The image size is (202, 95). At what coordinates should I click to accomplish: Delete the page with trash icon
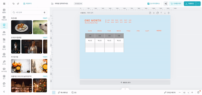[x=169, y=13]
